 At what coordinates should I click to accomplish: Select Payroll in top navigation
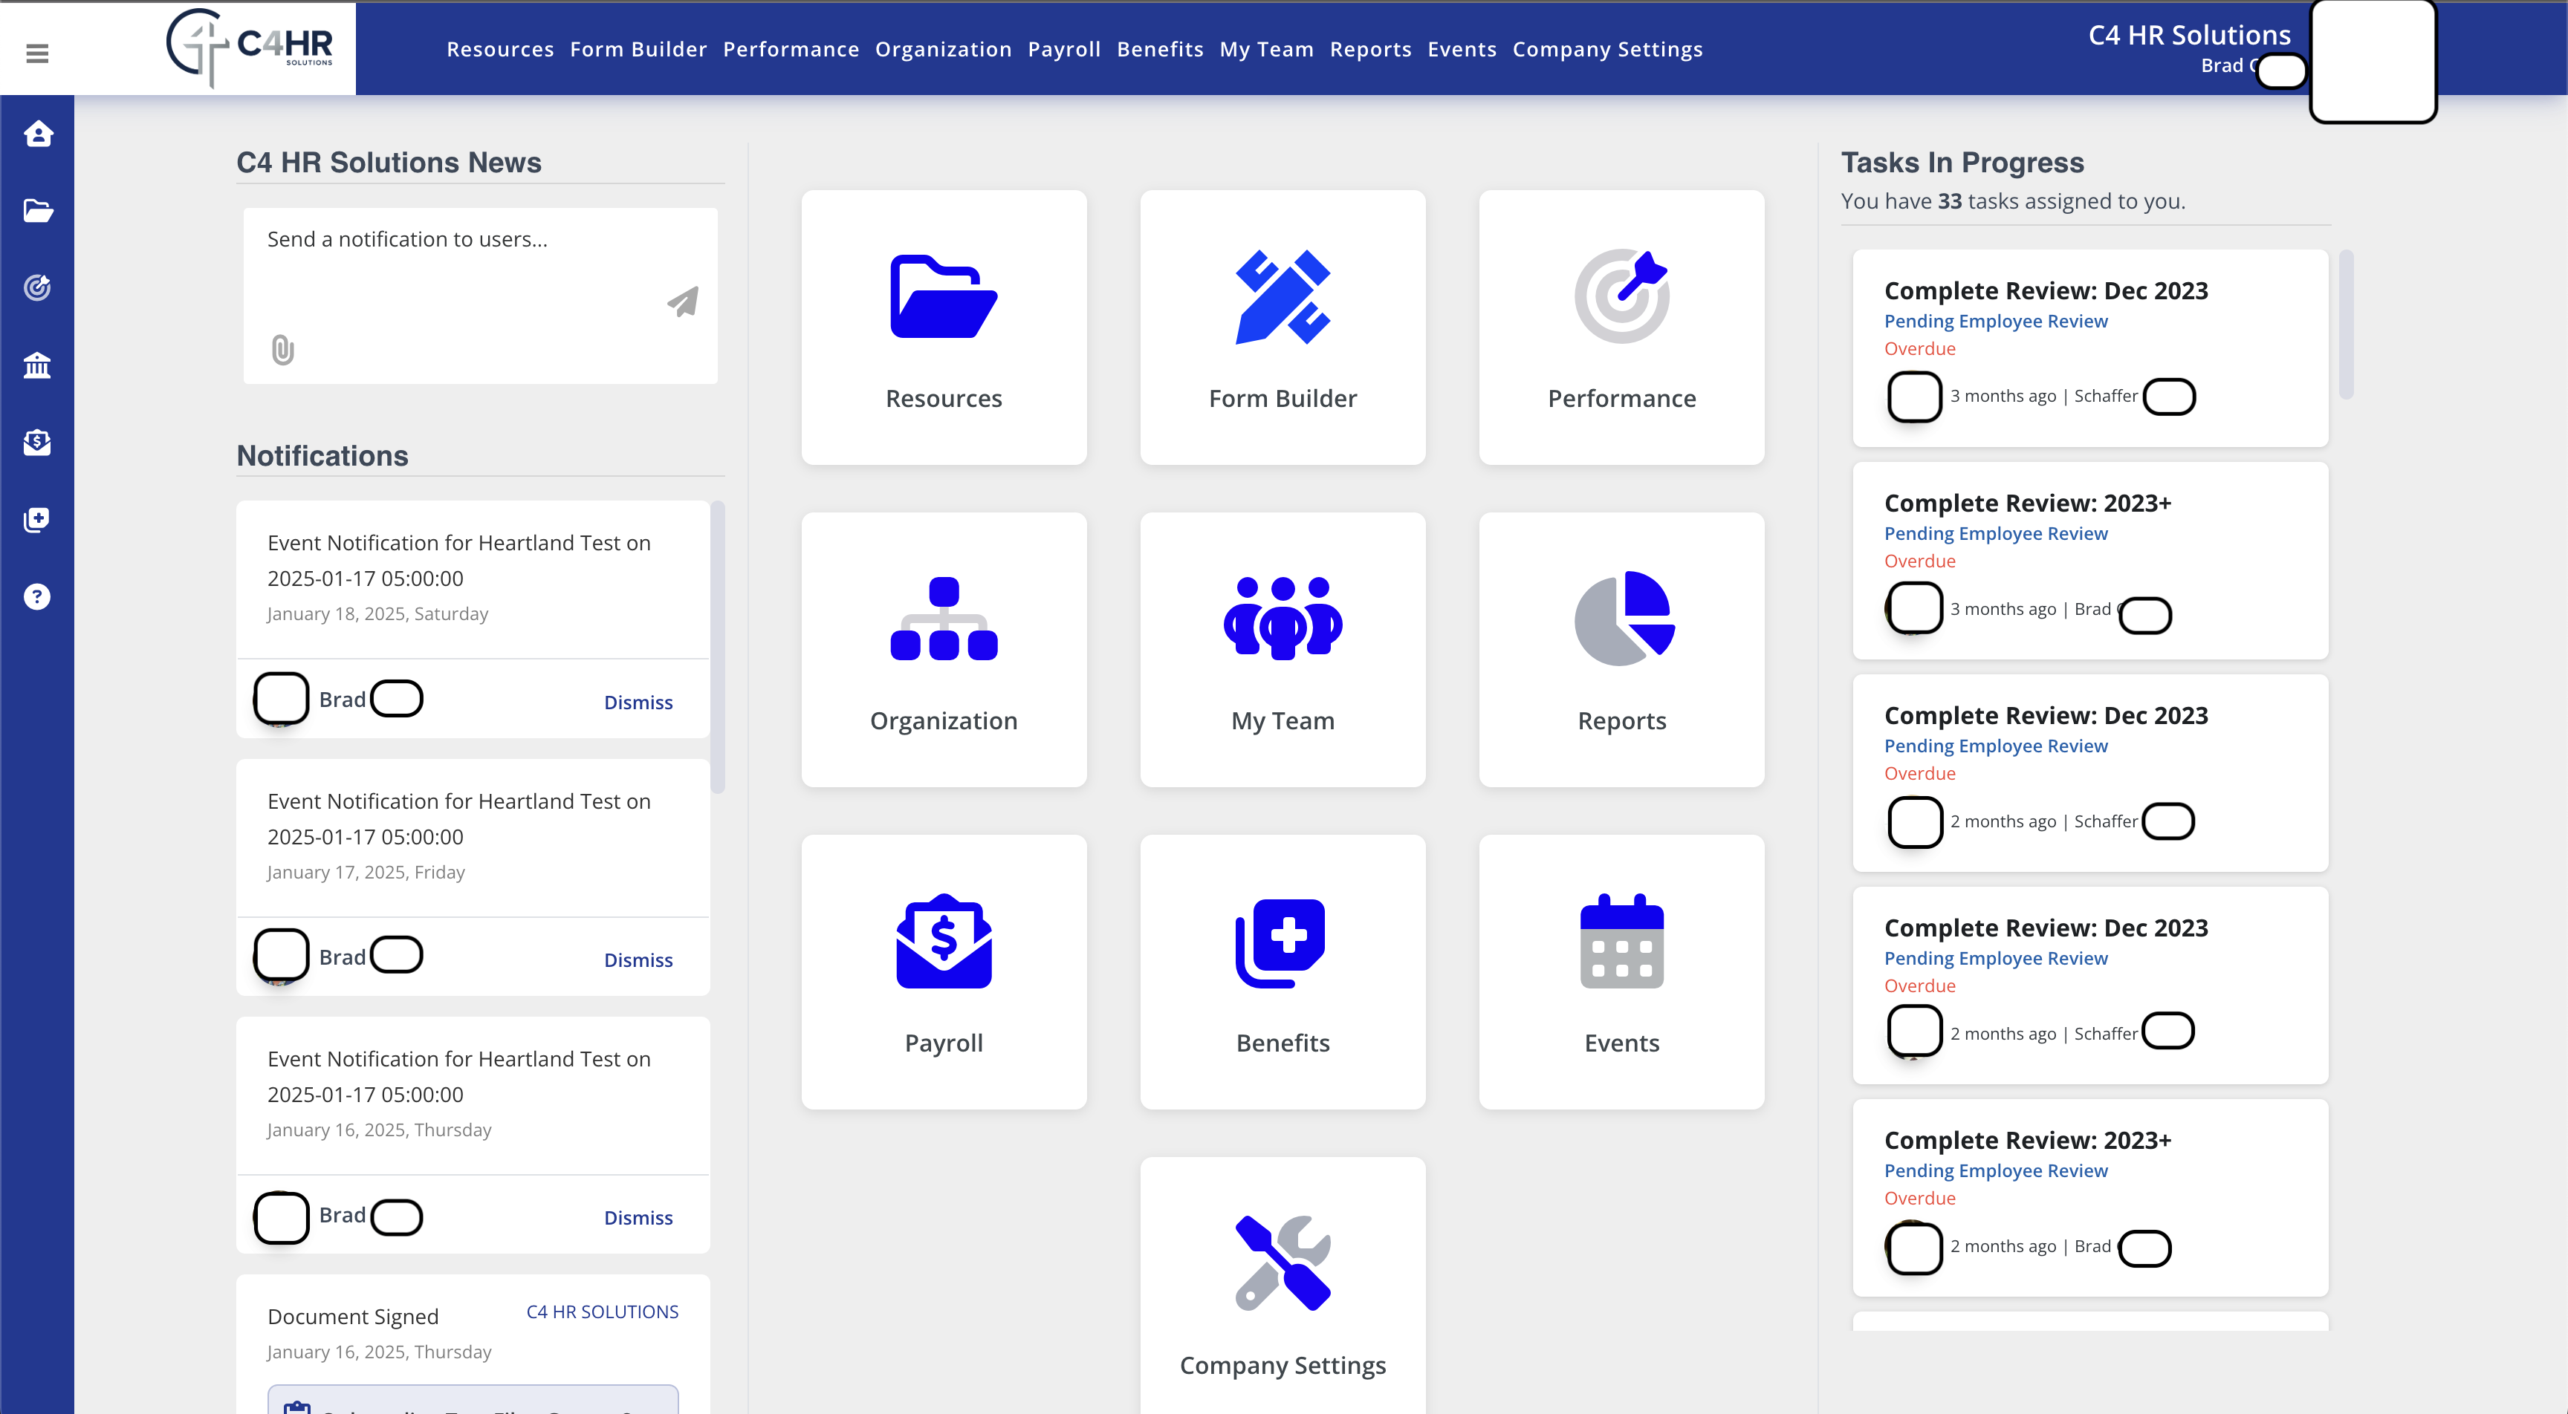click(x=1064, y=49)
